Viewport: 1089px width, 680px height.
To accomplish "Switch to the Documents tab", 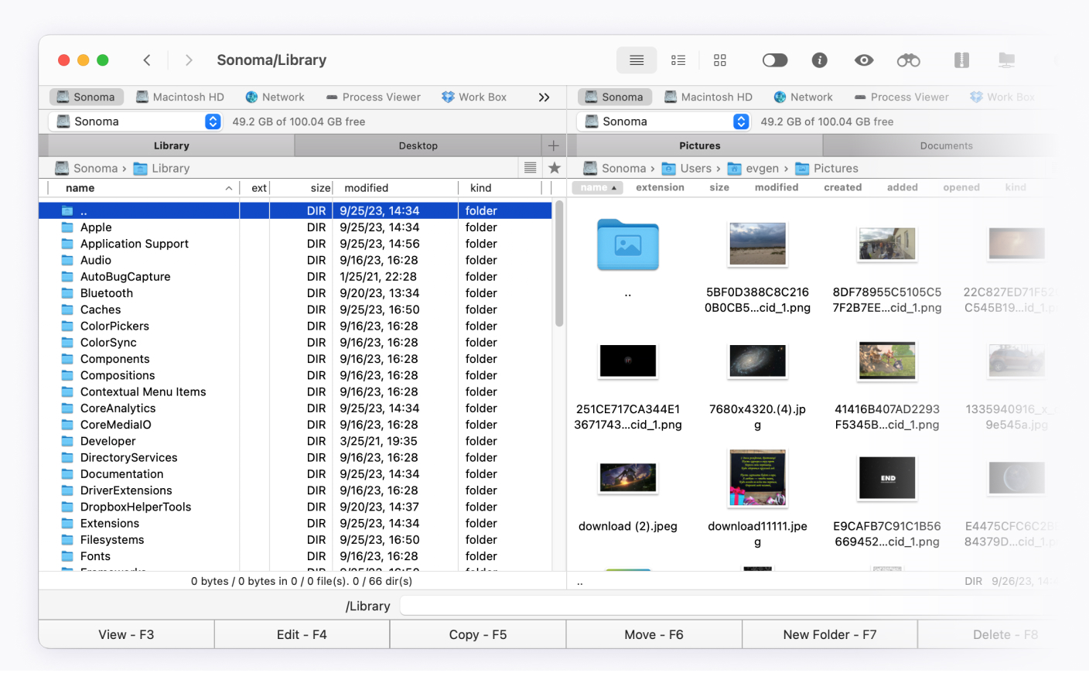I will (944, 145).
